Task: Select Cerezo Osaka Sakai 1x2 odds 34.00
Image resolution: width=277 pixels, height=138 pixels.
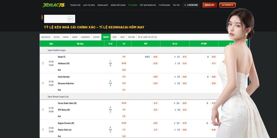Action: click(x=124, y=103)
